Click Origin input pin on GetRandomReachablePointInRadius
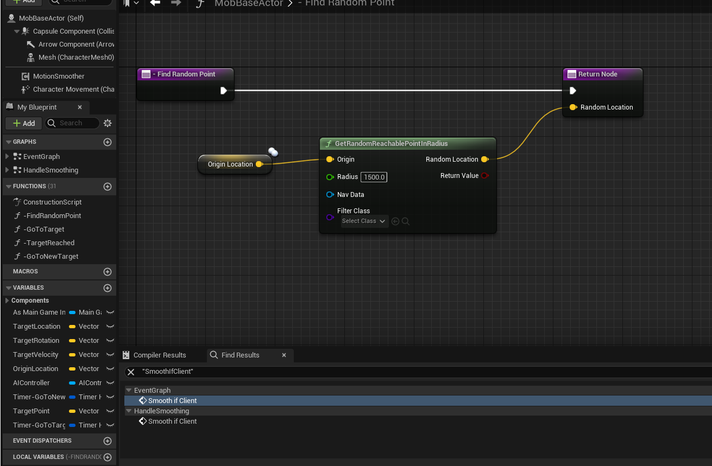712x466 pixels. coord(330,159)
